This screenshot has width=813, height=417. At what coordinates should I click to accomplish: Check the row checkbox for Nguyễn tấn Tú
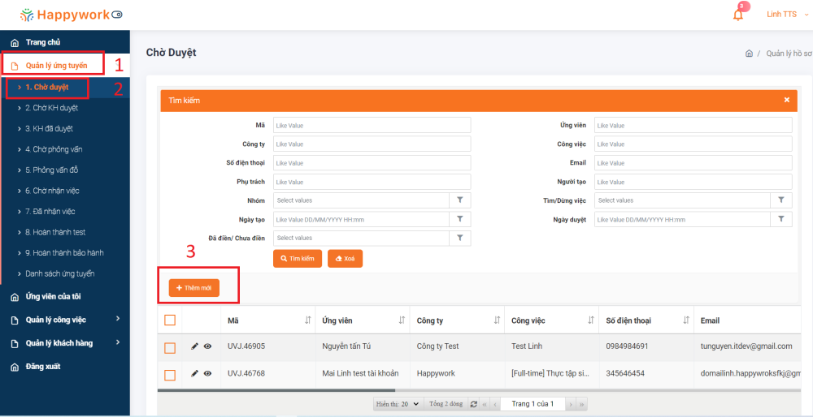click(x=170, y=347)
